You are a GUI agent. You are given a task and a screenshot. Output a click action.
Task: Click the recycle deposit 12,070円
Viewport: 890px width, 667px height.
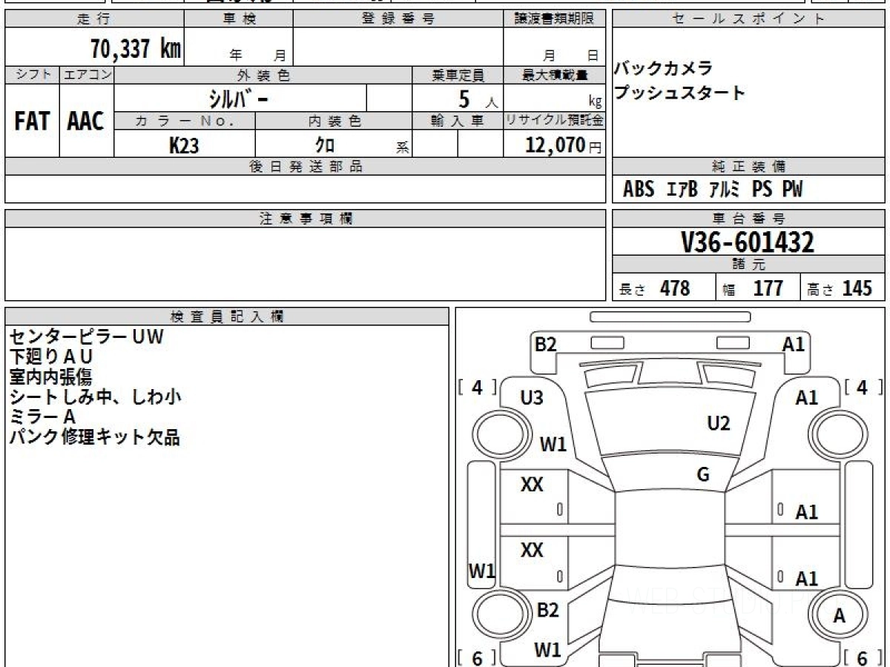(x=563, y=145)
